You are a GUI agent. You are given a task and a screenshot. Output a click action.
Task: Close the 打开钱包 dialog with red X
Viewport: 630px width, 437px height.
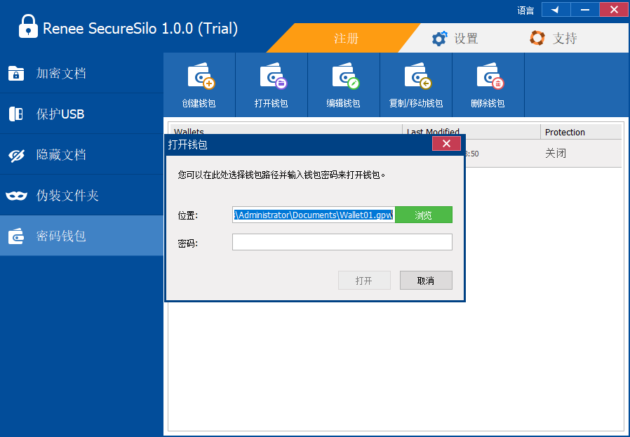pos(446,144)
